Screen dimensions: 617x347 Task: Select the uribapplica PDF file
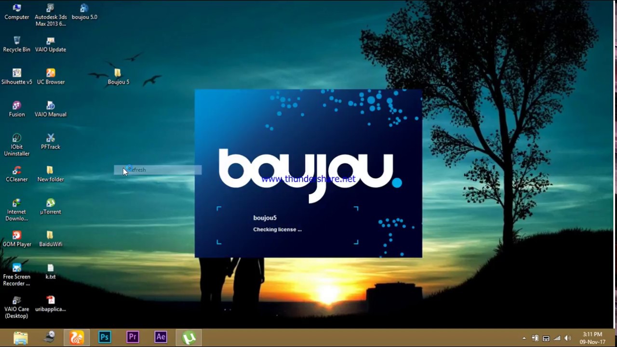pyautogui.click(x=51, y=304)
